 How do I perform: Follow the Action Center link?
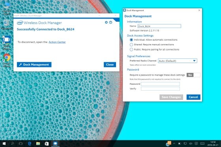tap(57, 42)
